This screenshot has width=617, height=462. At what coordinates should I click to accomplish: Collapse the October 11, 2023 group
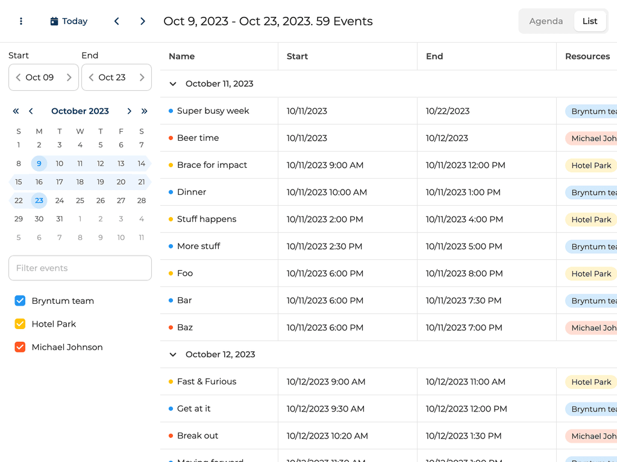(x=173, y=84)
